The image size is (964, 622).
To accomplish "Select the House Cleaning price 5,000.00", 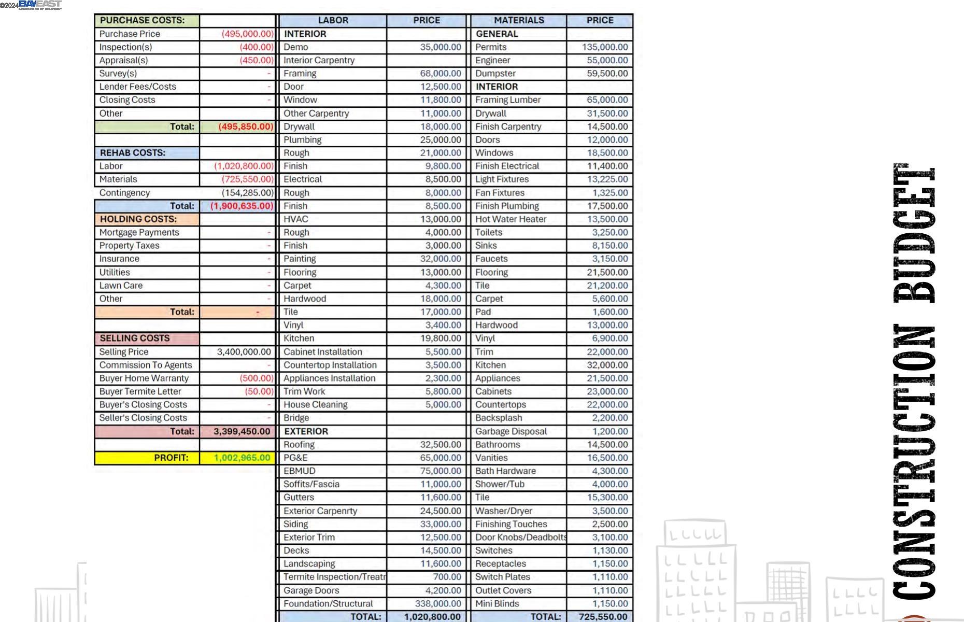I will pos(443,405).
